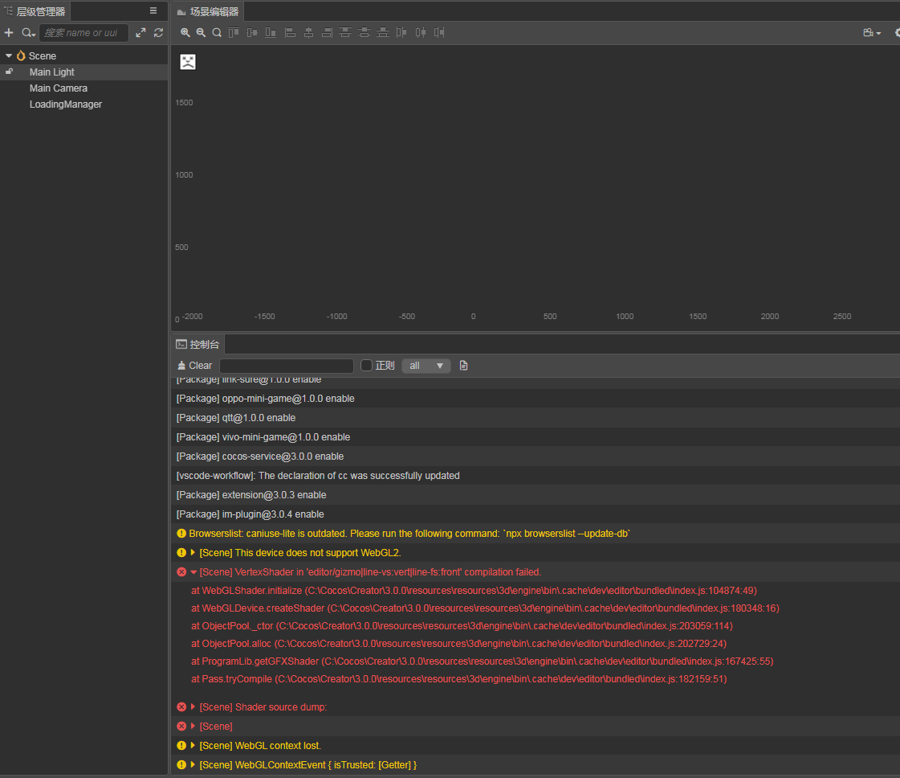Collapse the Scene root node

pos(9,55)
